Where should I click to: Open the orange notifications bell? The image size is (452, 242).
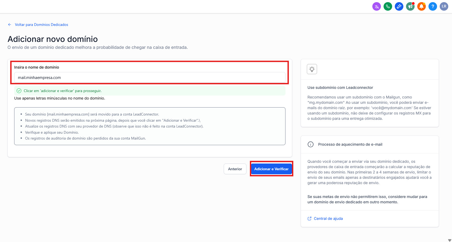click(422, 6)
